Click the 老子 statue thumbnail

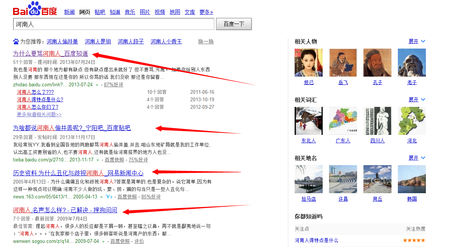point(412,63)
